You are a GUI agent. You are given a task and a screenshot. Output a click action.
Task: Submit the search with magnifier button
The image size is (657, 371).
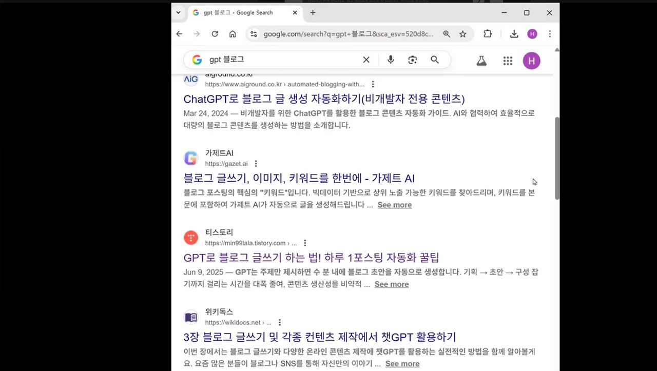(435, 60)
